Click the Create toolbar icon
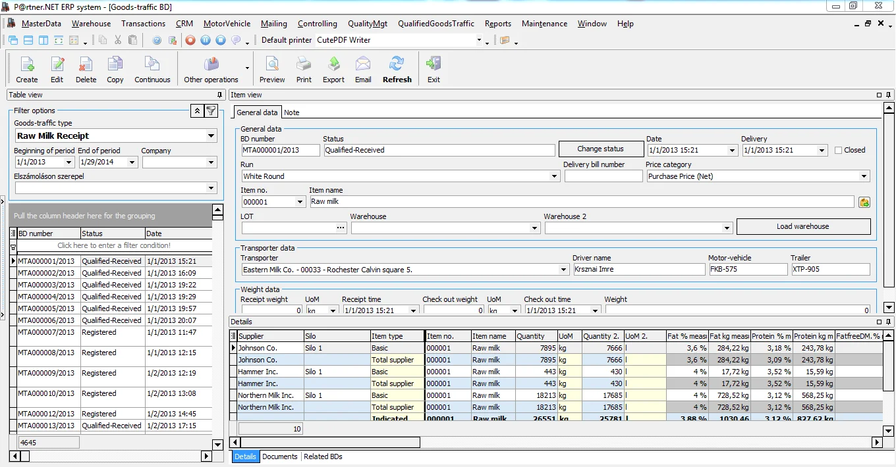Image resolution: width=896 pixels, height=467 pixels. tap(27, 69)
